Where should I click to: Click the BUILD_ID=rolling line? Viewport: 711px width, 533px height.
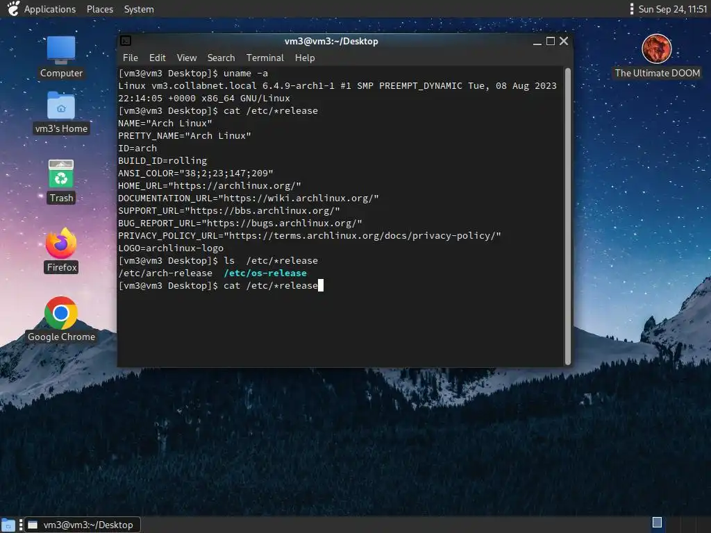(162, 160)
